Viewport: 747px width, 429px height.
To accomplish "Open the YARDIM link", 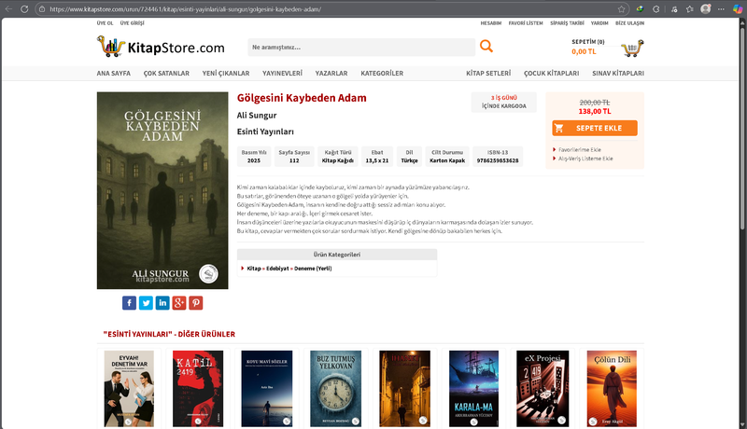I will [599, 22].
